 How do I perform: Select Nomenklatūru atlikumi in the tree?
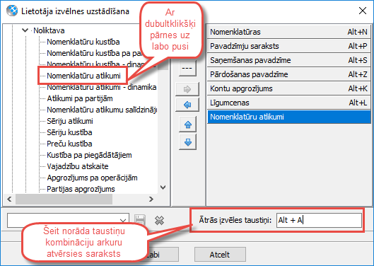83,76
